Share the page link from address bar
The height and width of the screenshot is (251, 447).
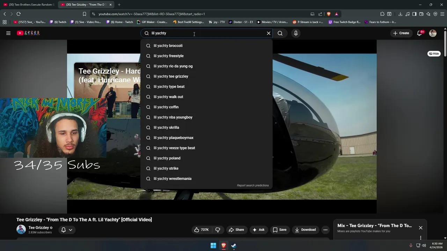[320, 14]
